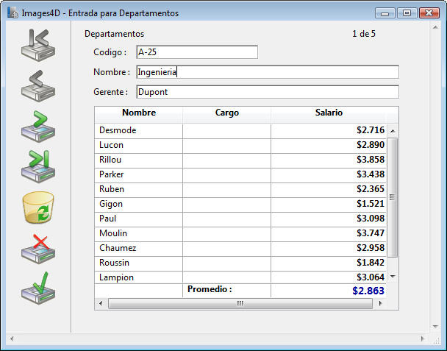Go to the next record icon
Image resolution: width=447 pixels, height=351 pixels.
(x=37, y=126)
